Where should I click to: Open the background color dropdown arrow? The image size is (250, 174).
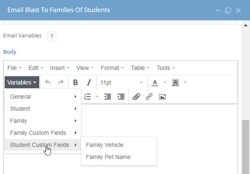[185, 82]
